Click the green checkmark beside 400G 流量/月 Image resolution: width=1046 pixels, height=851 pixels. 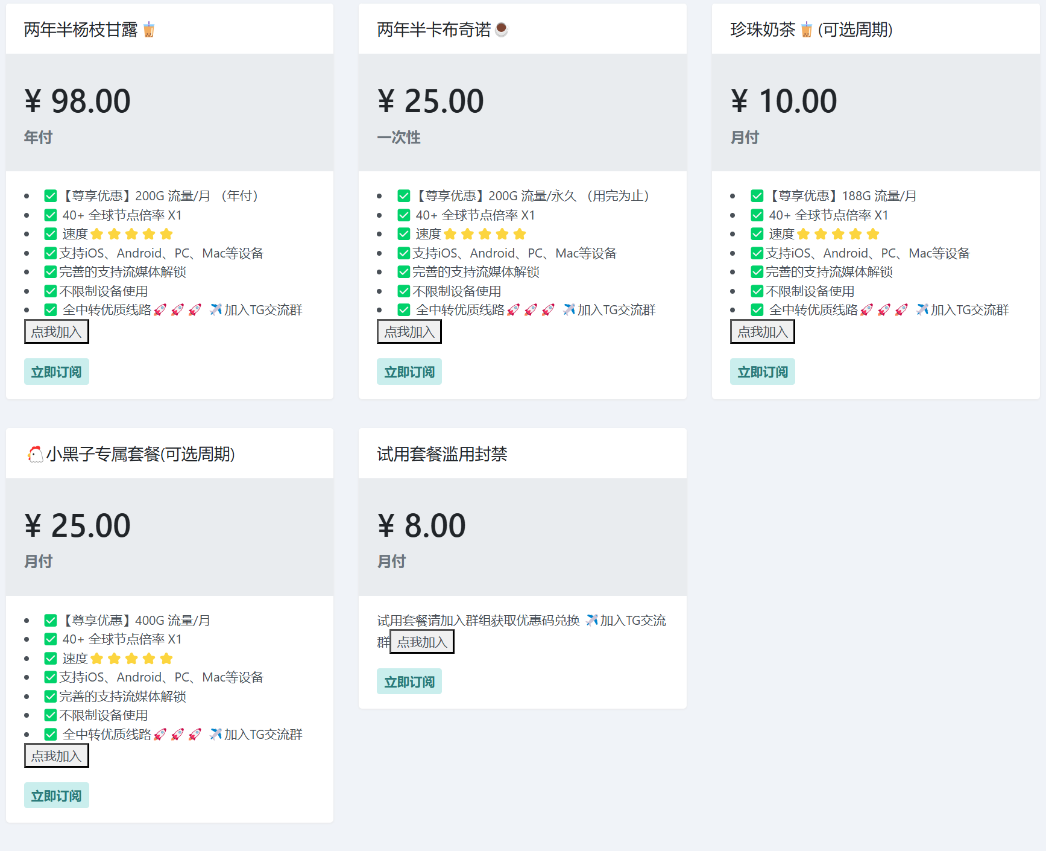[x=51, y=620]
